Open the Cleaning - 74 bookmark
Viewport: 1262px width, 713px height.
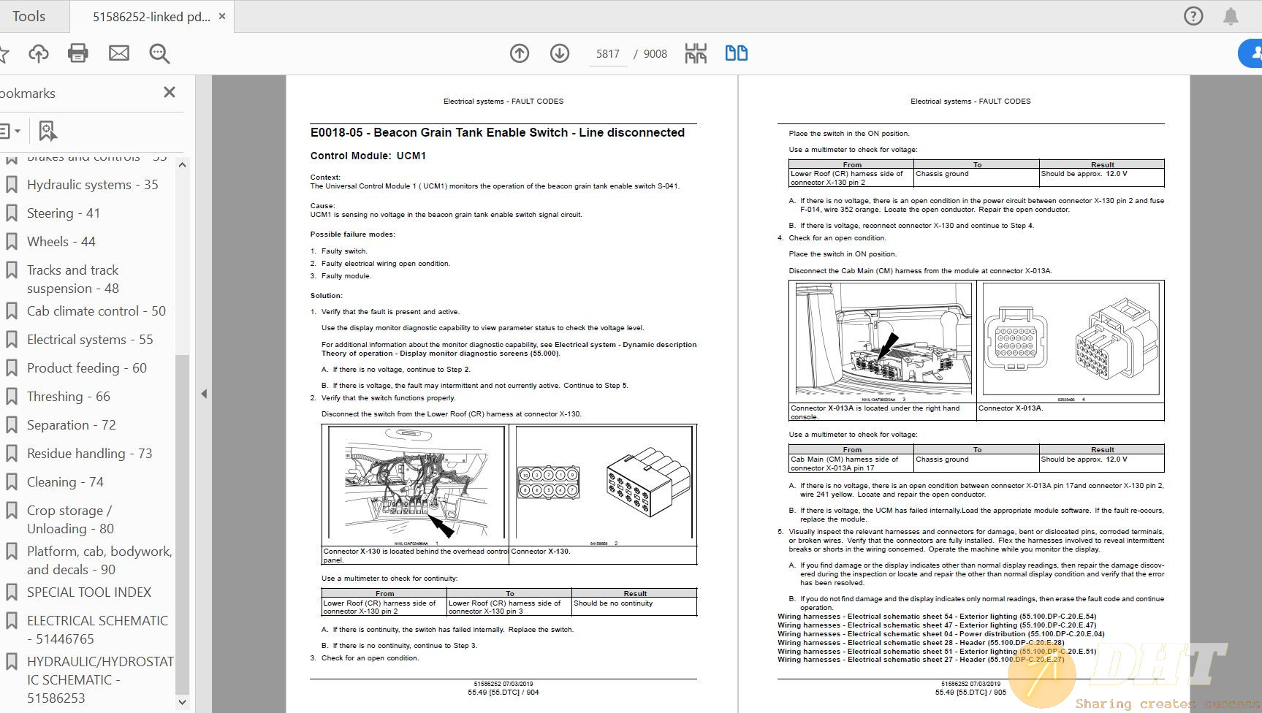click(x=65, y=482)
